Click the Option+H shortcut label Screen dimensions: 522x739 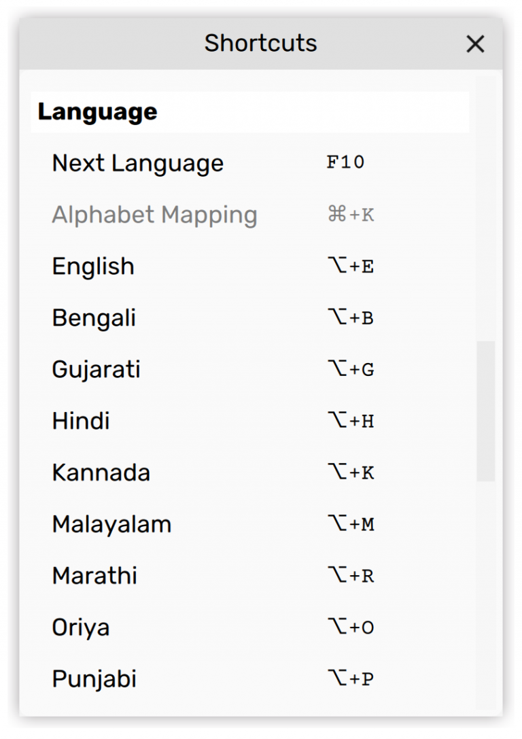pos(352,421)
